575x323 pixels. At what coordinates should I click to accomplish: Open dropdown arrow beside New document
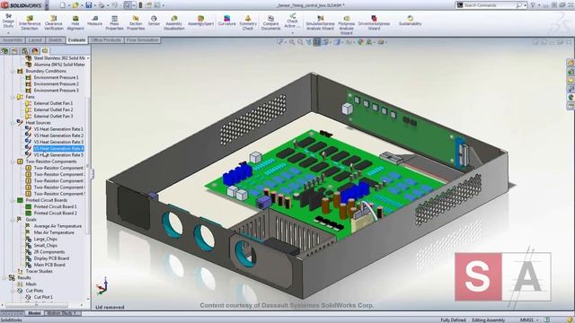pos(68,5)
